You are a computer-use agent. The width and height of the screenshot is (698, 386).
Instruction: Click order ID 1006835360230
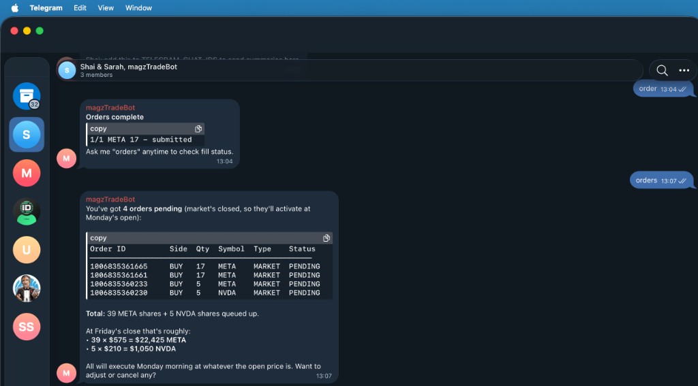tap(119, 293)
